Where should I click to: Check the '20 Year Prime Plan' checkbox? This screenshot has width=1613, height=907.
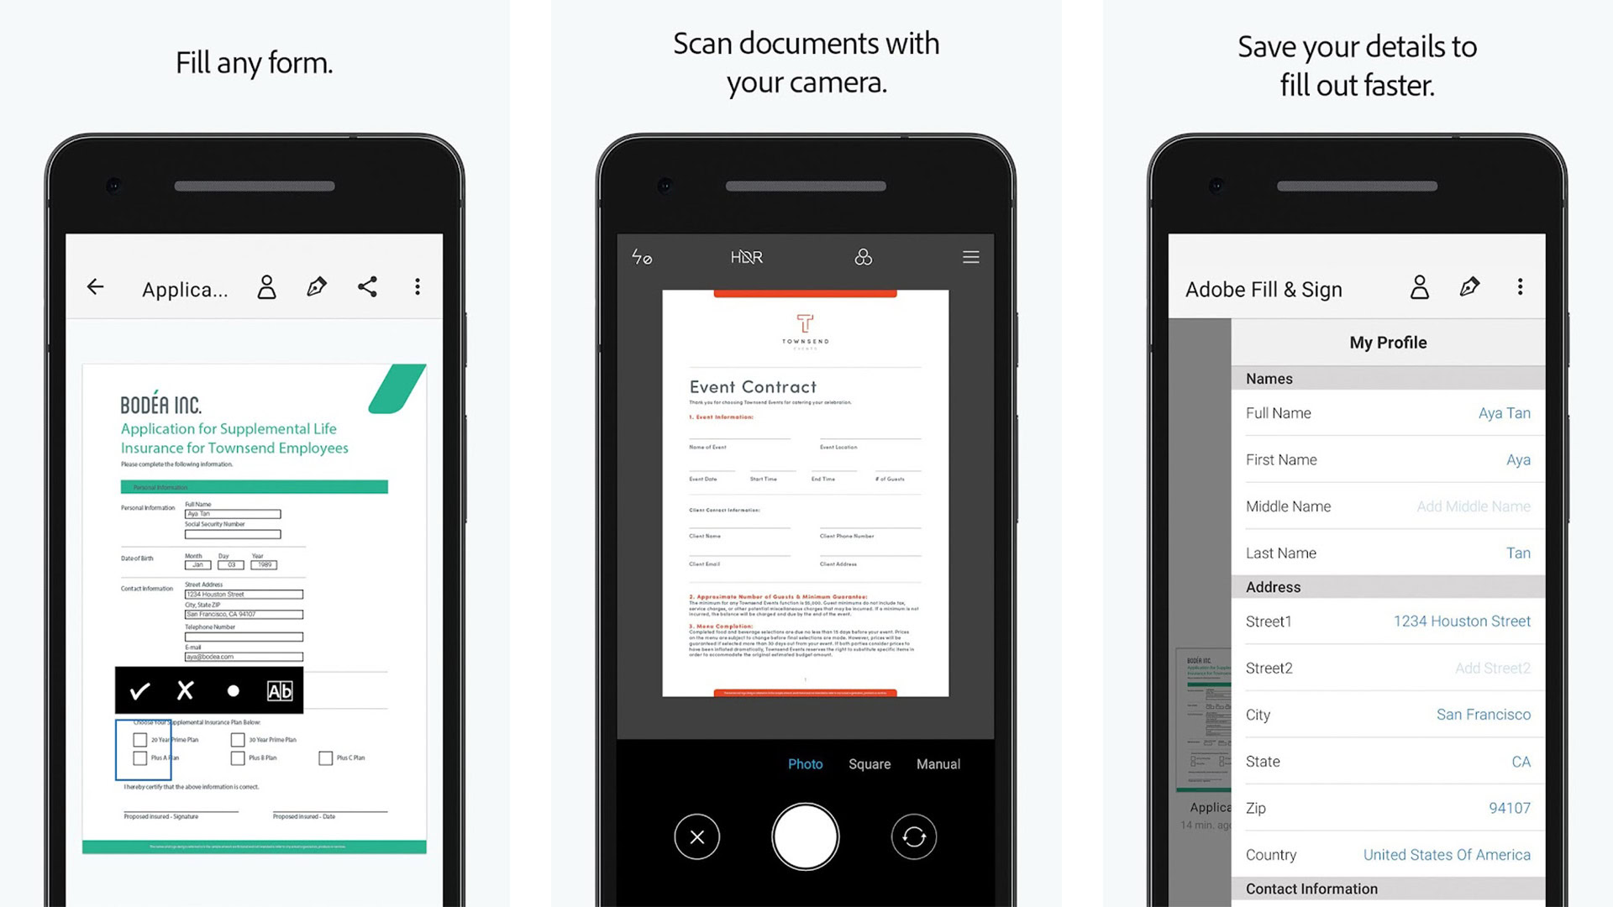click(139, 739)
